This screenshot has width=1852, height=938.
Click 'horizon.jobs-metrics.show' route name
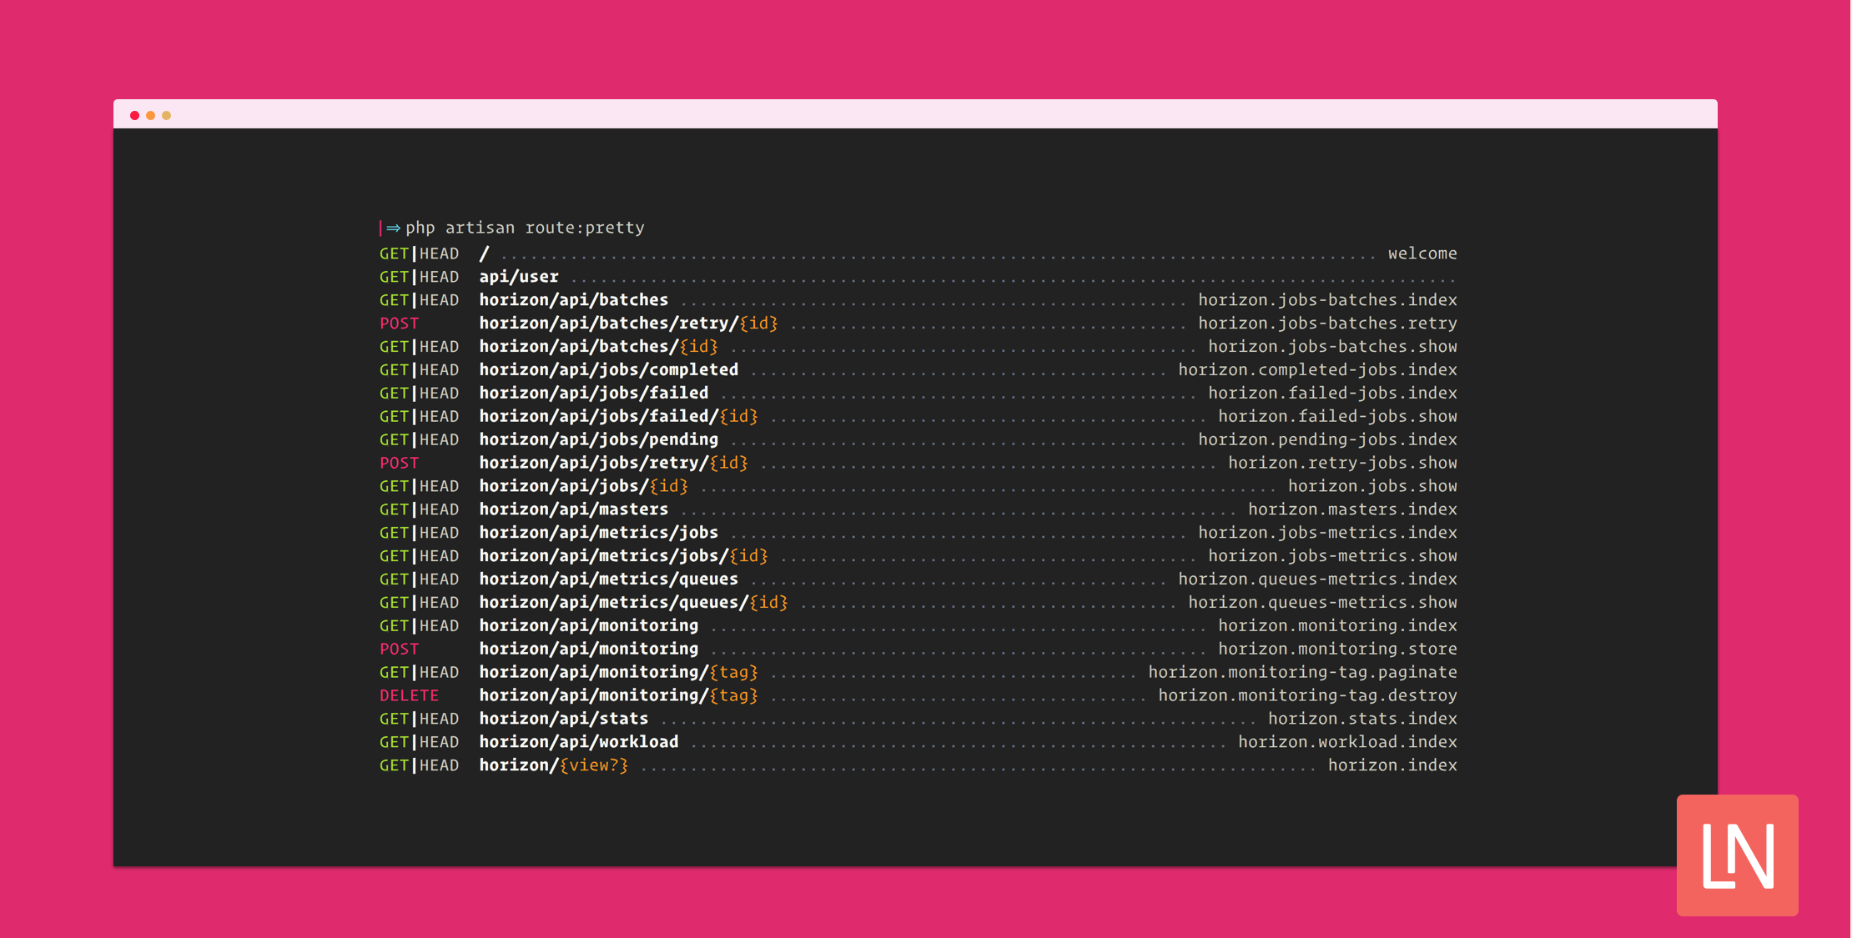(x=1332, y=556)
